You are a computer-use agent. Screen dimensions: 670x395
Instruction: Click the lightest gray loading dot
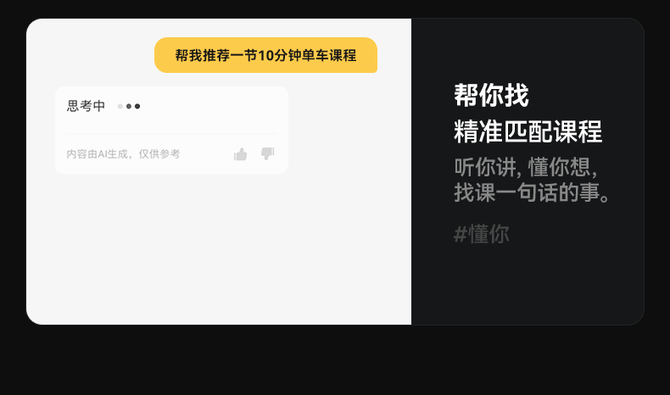[x=120, y=106]
